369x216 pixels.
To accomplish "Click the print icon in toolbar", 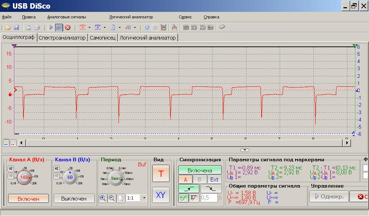I will [x=37, y=27].
